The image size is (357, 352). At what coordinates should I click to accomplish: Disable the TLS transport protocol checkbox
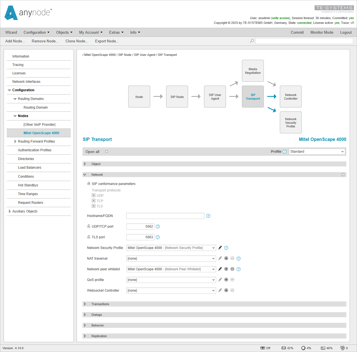[x=93, y=206]
